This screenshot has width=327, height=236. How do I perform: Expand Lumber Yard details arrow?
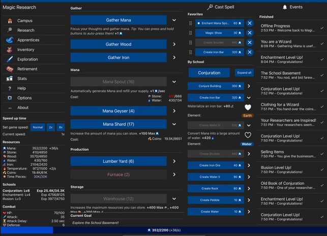pyautogui.click(x=174, y=161)
